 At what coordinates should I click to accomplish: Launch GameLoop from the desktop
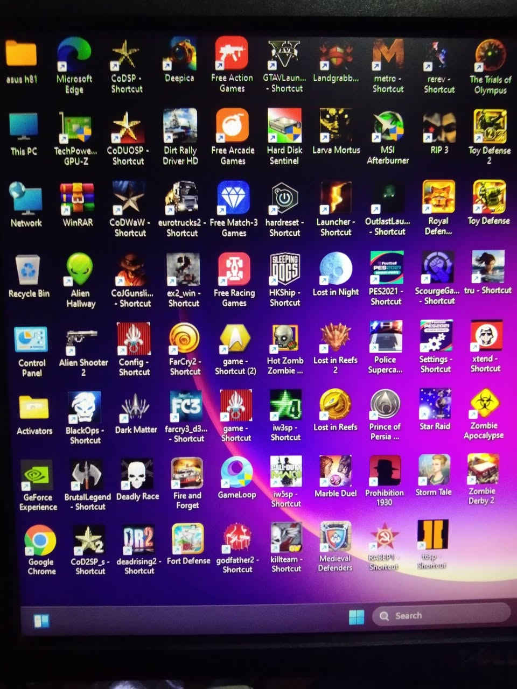(236, 472)
